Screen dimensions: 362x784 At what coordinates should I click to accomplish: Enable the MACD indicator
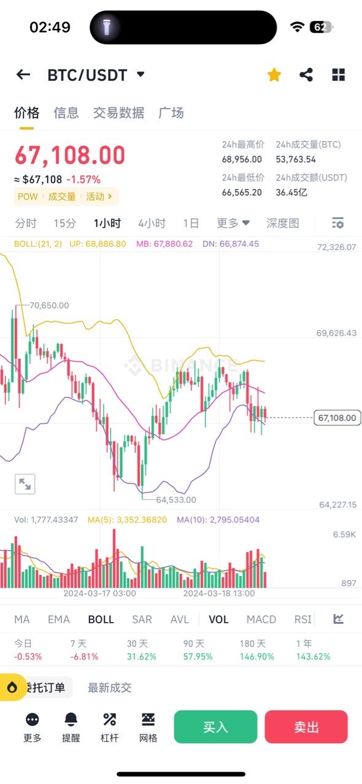261,619
